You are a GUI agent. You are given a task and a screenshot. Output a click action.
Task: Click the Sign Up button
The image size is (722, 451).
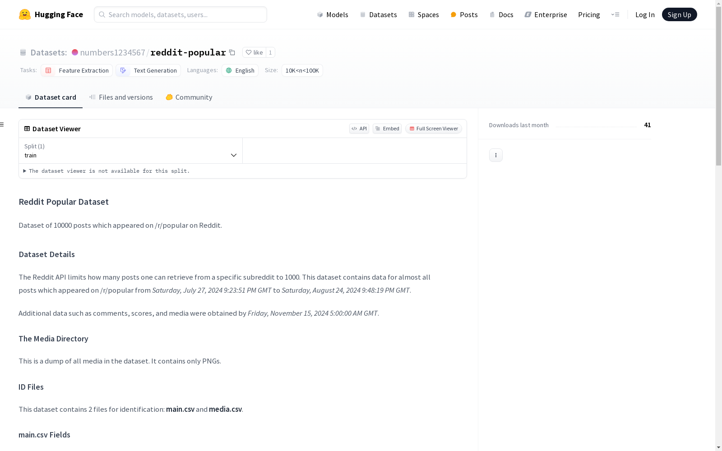679,14
